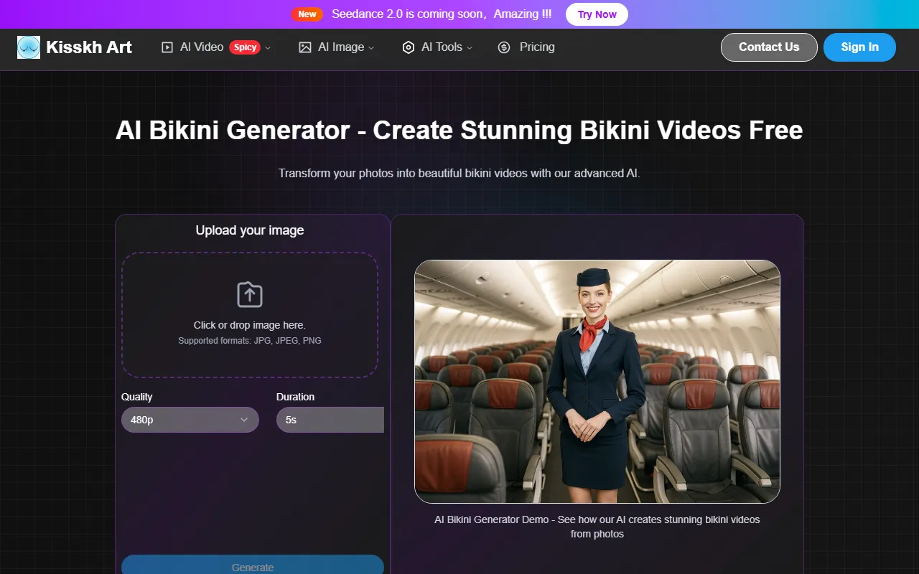This screenshot has height=574, width=919.
Task: Click the Sign In button
Action: click(859, 47)
